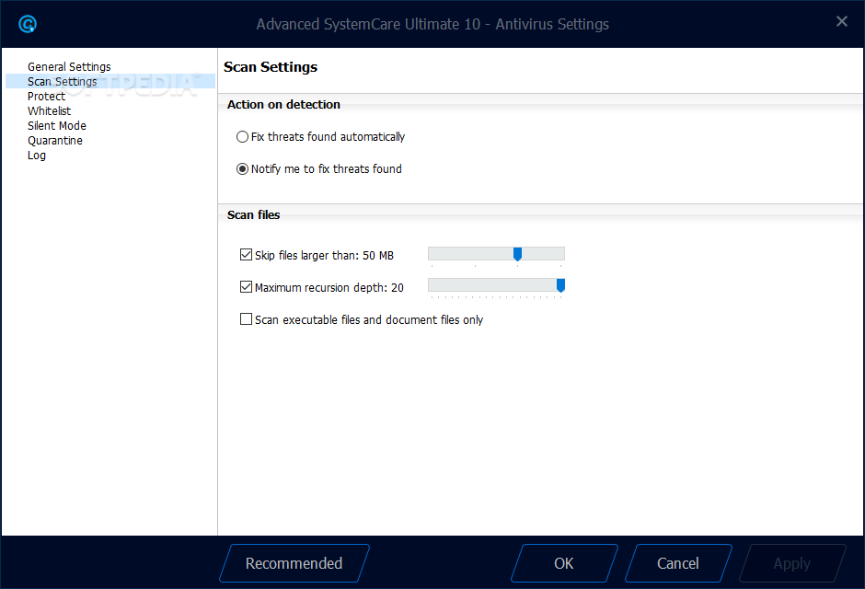Click the file size limit slider thumb
The image size is (865, 589).
pyautogui.click(x=517, y=254)
